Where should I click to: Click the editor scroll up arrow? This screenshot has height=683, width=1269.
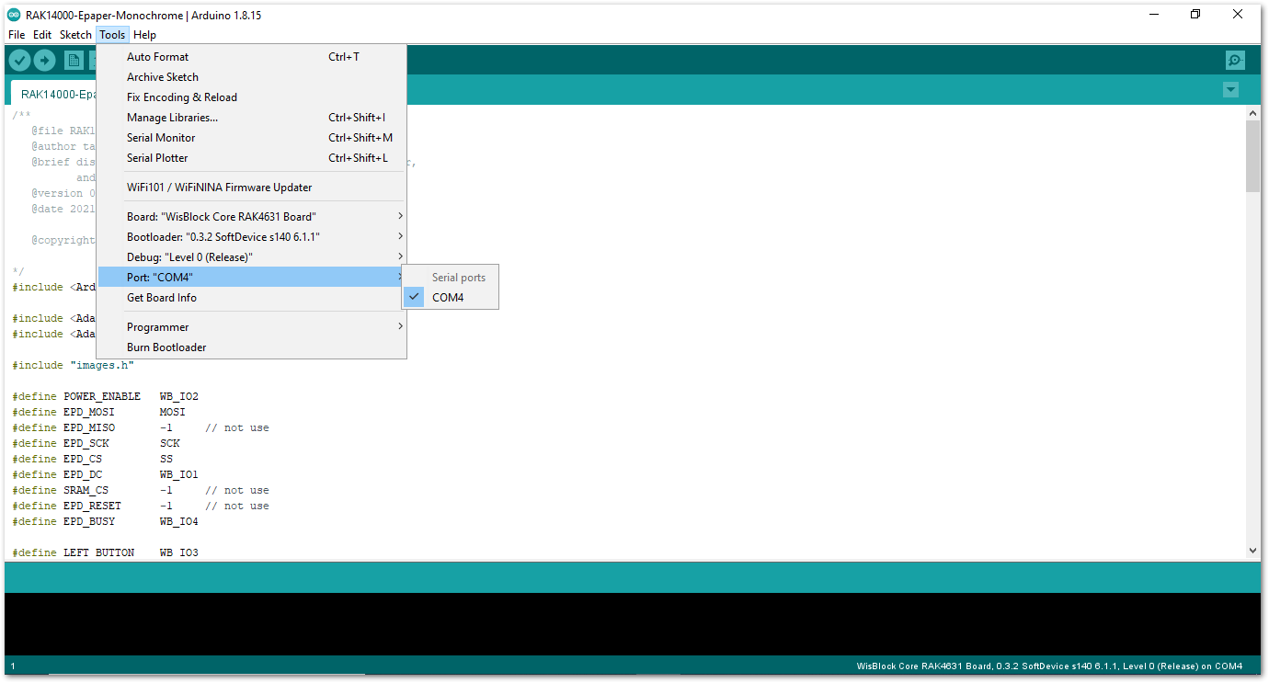click(1252, 112)
